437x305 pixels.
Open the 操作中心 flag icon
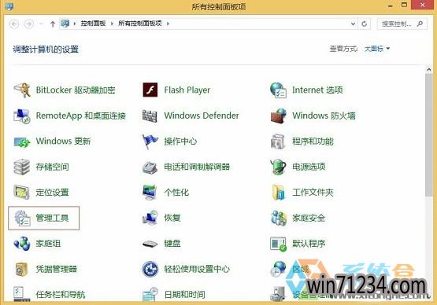point(150,141)
